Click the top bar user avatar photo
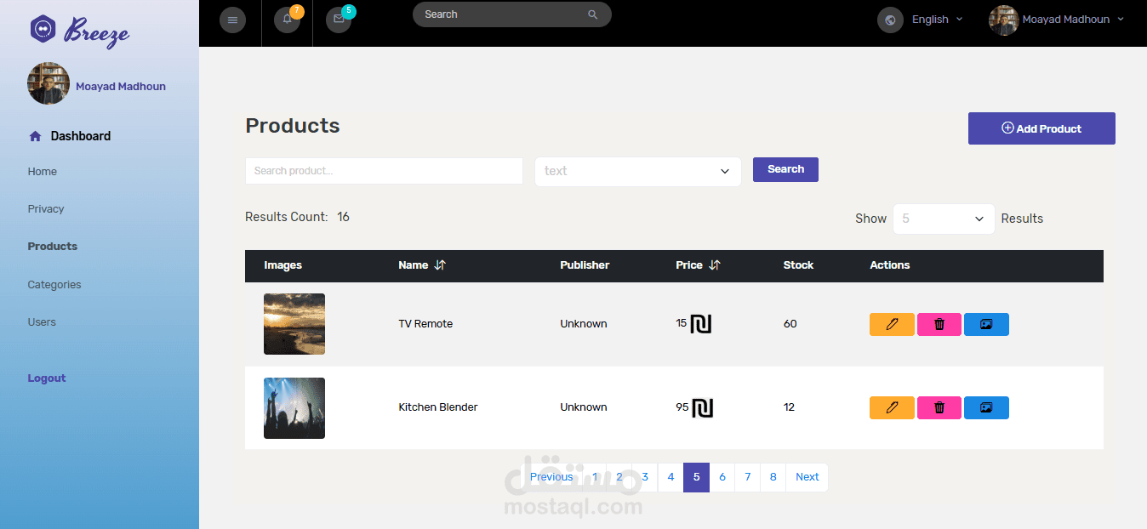Image resolution: width=1147 pixels, height=529 pixels. click(1003, 20)
